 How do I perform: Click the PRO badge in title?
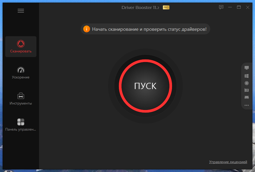point(166,8)
